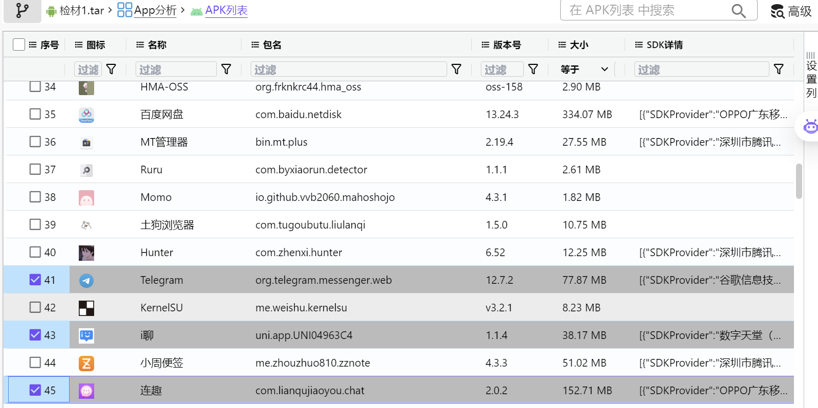Click the i聊 app icon
Image resolution: width=818 pixels, height=408 pixels.
(86, 336)
